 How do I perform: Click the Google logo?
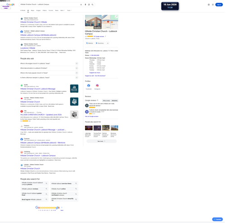point(10,5)
